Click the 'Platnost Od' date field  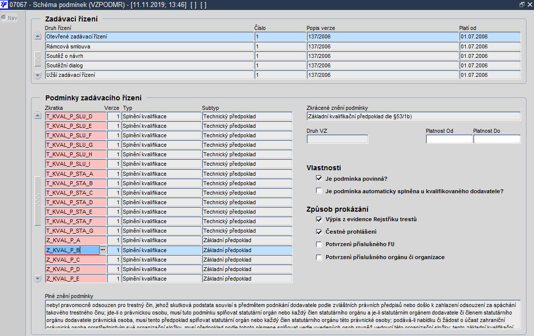click(449, 139)
